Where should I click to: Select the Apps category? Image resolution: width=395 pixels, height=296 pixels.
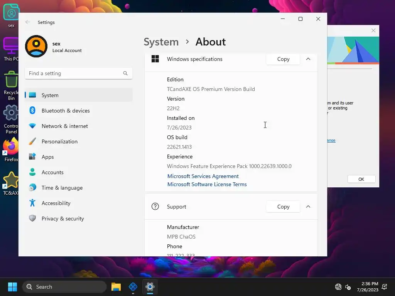point(79,157)
